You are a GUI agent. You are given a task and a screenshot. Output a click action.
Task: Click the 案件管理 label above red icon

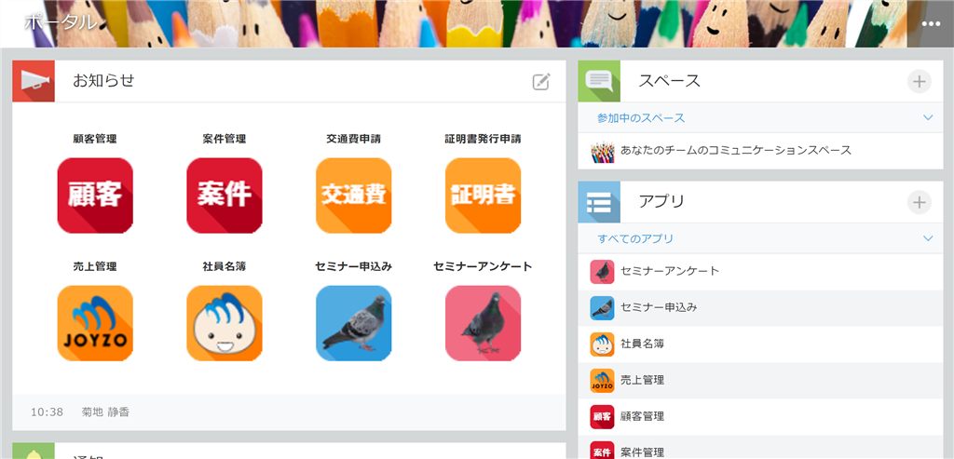[225, 140]
